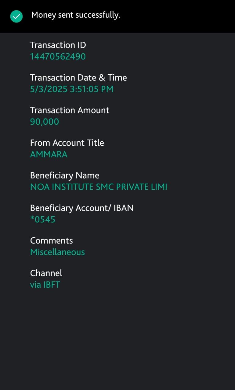
Task: Tap the 90,000 amount value
Action: tap(45, 122)
